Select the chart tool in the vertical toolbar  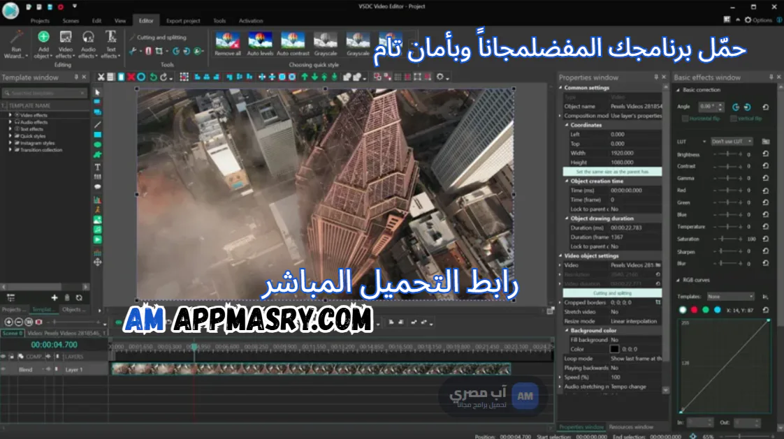pos(98,200)
